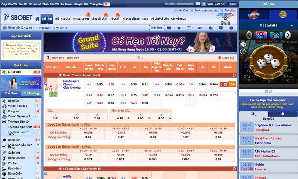Refresh the right panel 24 counter
This screenshot has width=298, height=179.
point(267,91)
